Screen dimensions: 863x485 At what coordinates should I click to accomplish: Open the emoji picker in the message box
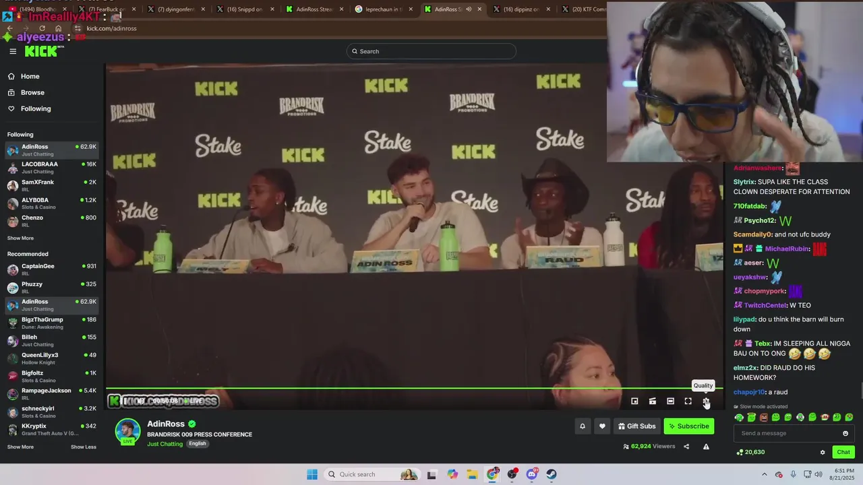(845, 433)
